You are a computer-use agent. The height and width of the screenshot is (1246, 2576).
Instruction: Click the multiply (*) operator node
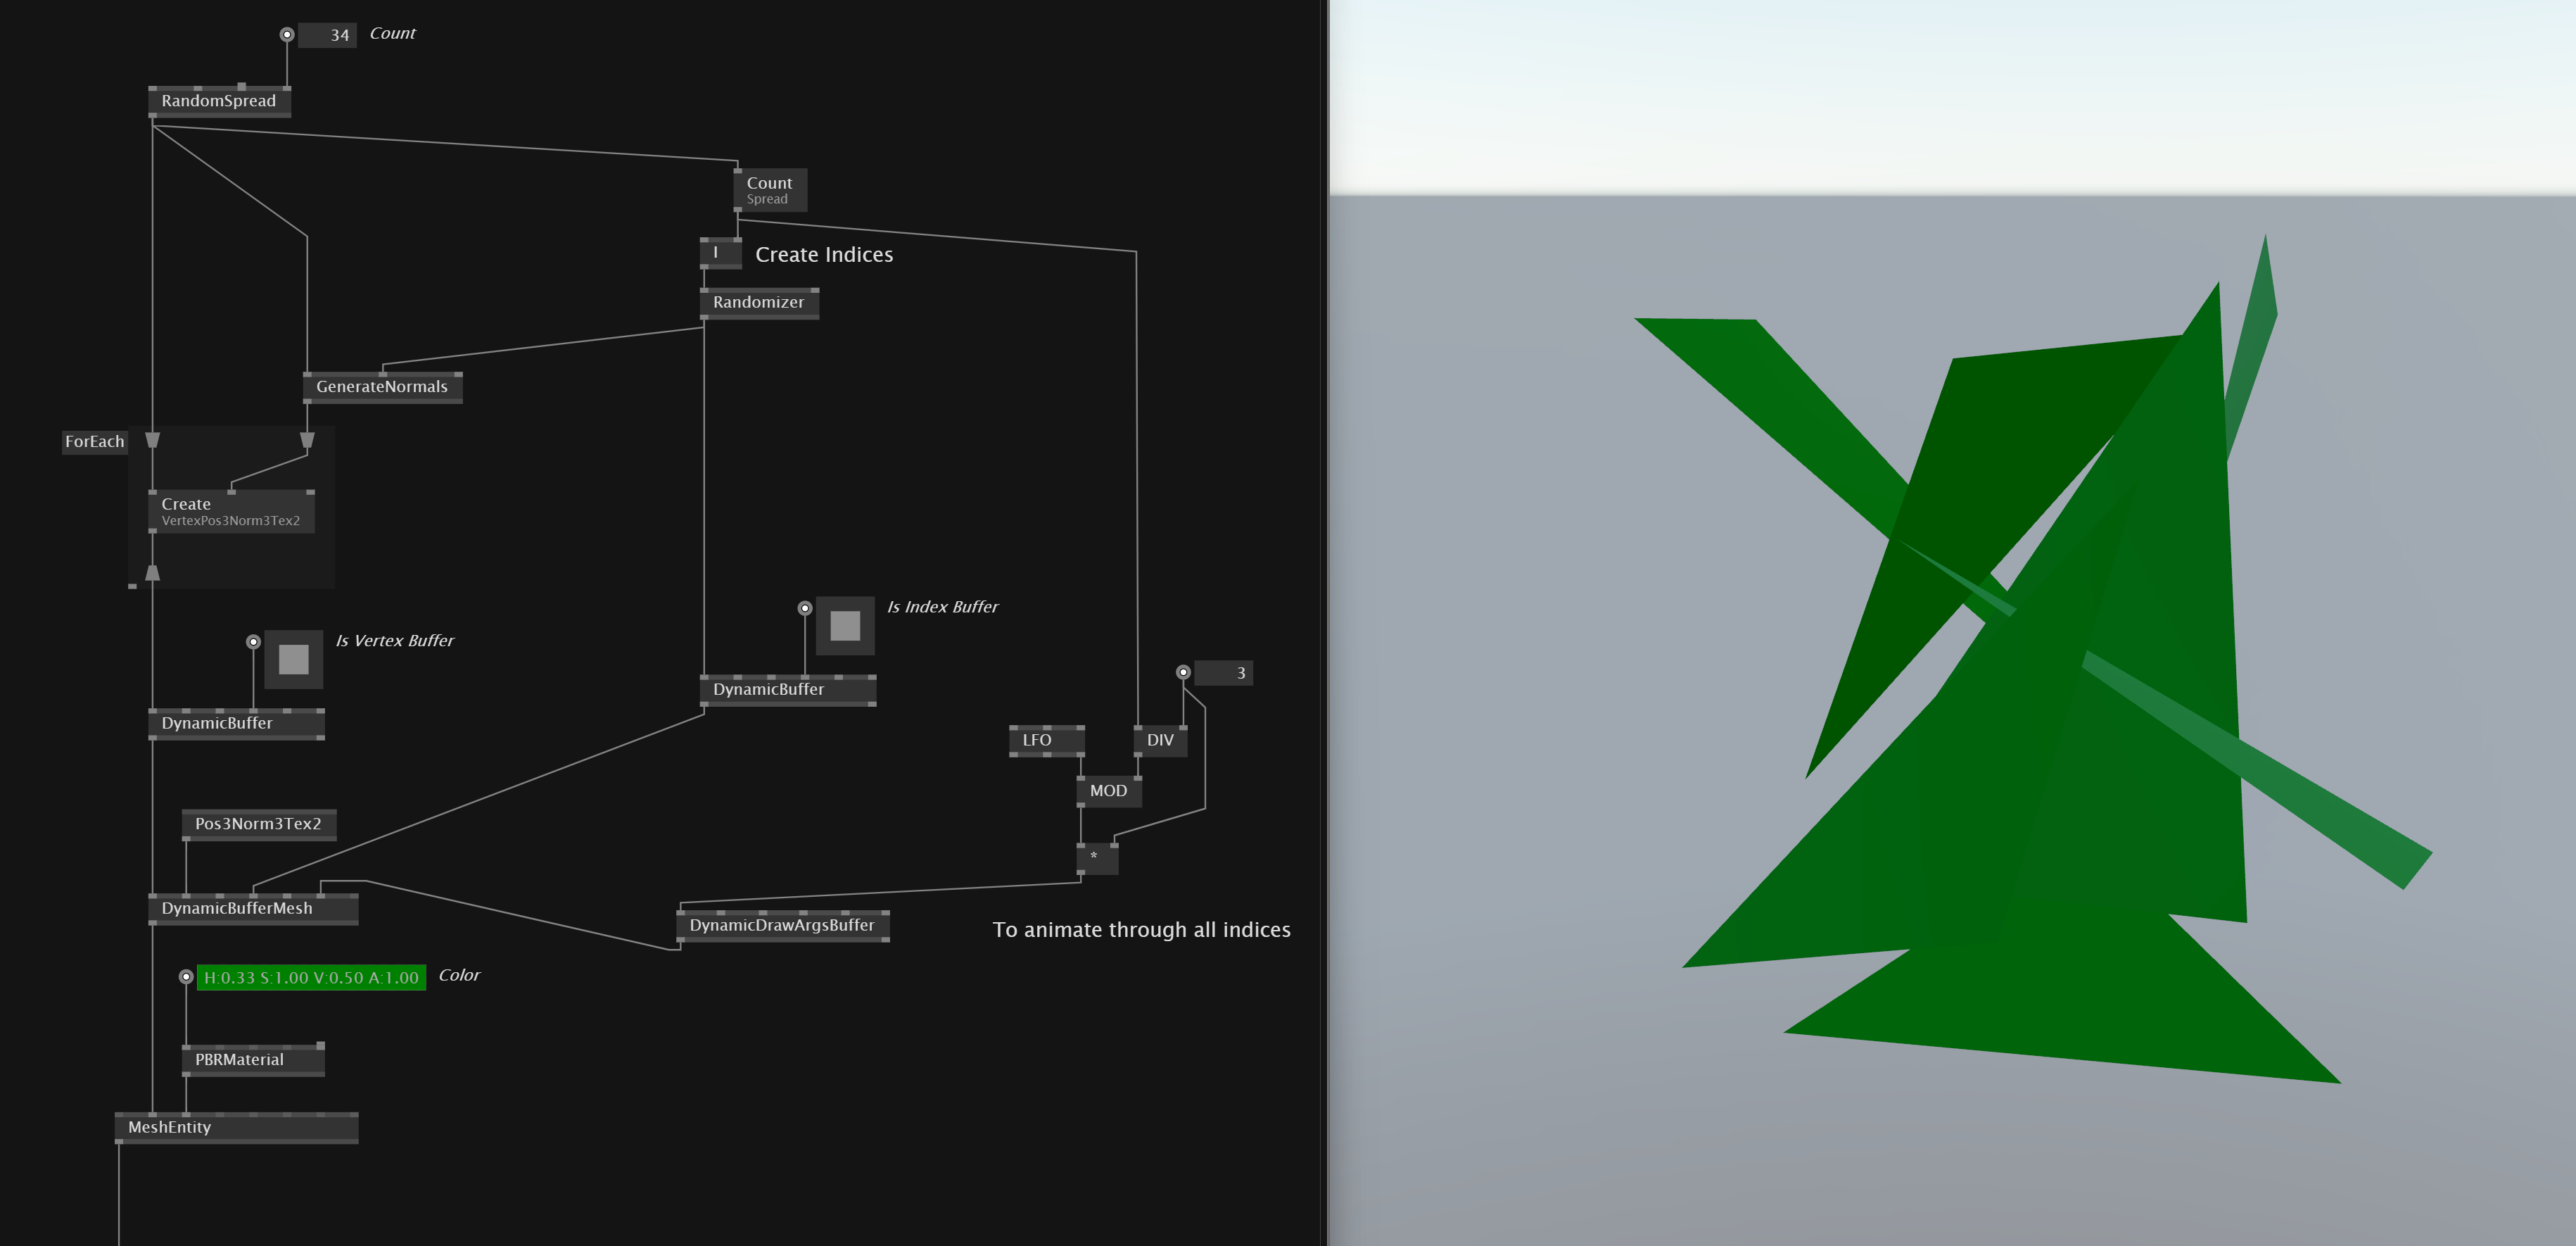tap(1097, 857)
